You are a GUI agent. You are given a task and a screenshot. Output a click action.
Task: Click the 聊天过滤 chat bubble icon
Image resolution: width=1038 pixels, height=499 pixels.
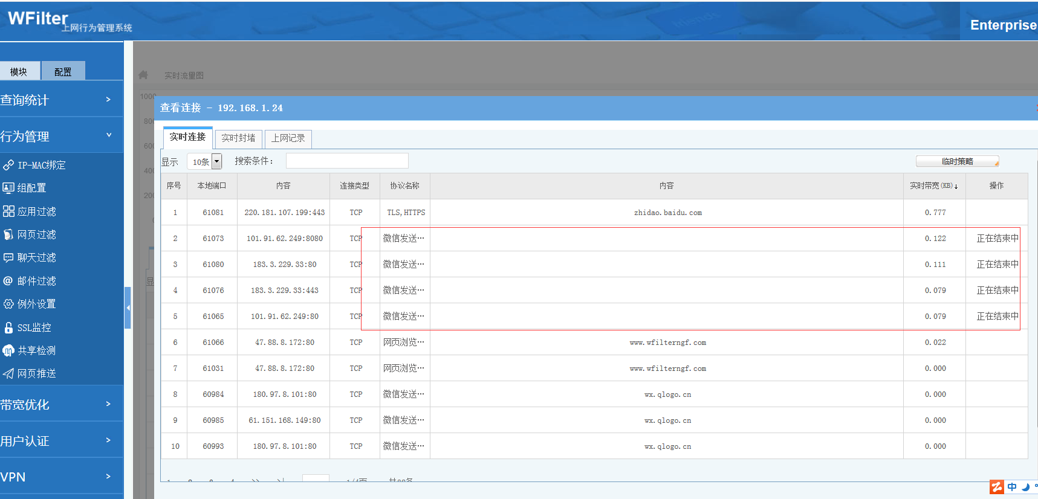pos(8,257)
